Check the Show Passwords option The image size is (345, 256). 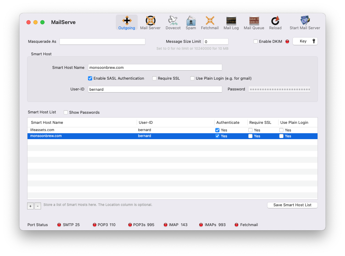click(x=66, y=112)
